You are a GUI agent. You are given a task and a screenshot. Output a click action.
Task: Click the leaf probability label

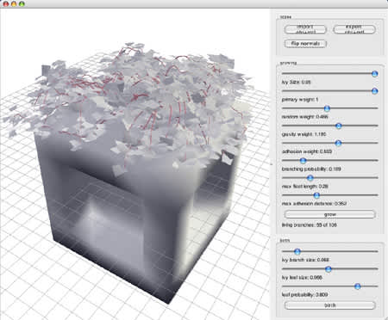304,295
